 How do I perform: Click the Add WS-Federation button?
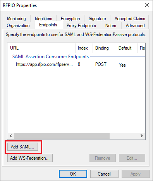[30, 158]
